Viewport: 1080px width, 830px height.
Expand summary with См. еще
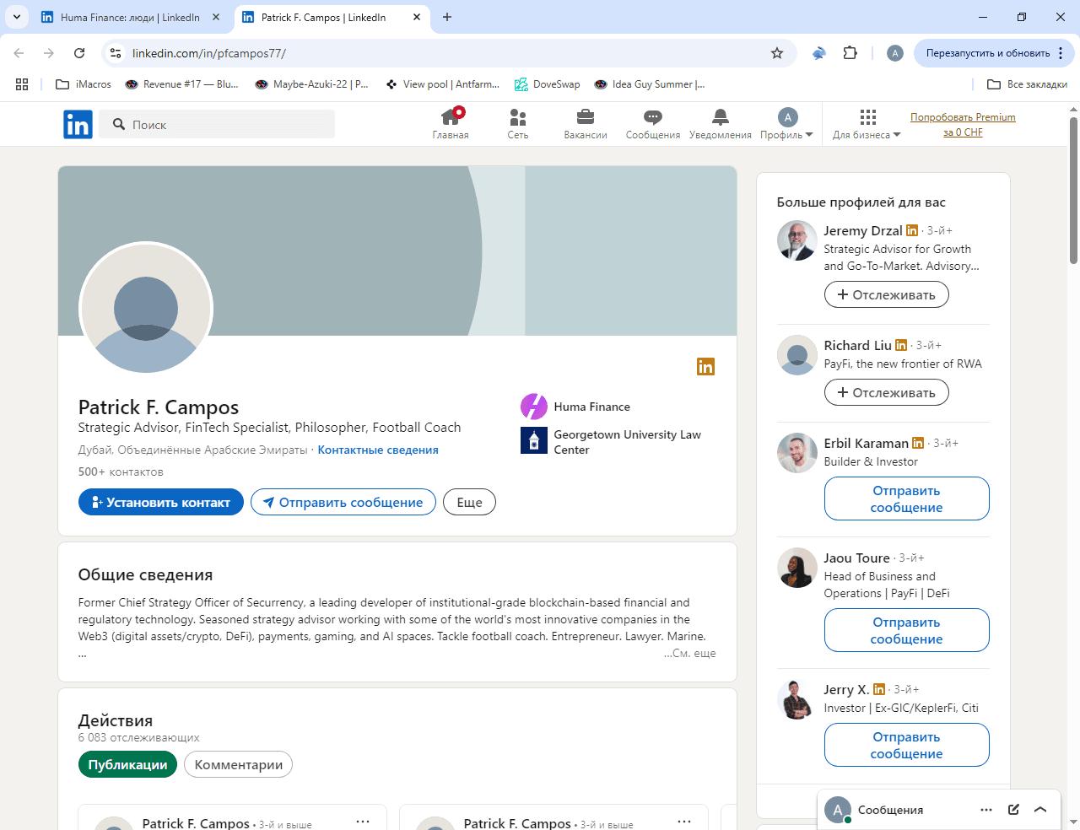pyautogui.click(x=690, y=653)
